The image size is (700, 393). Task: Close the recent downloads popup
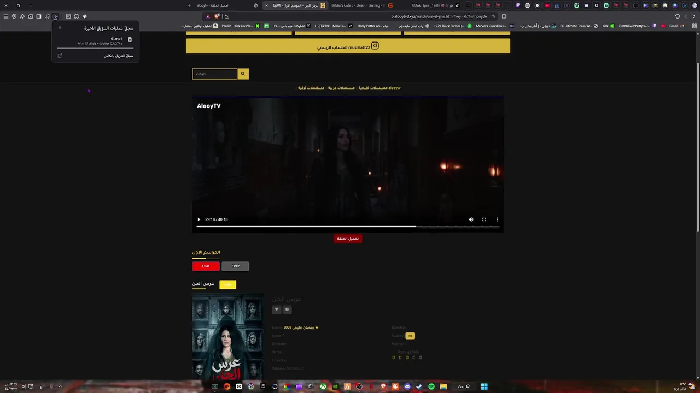60,27
